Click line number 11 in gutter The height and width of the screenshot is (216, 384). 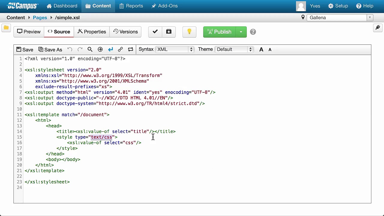click(x=19, y=115)
